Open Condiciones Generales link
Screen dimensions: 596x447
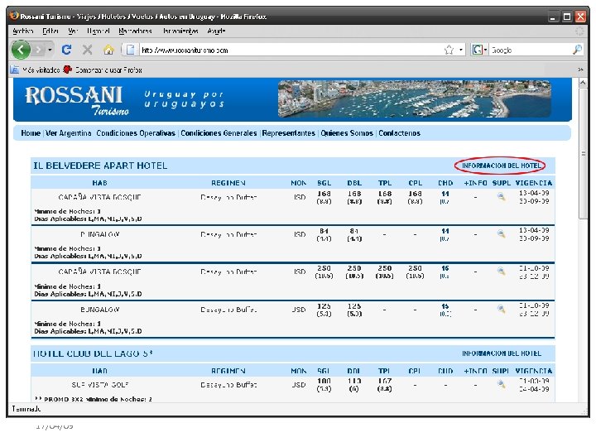[x=219, y=133]
